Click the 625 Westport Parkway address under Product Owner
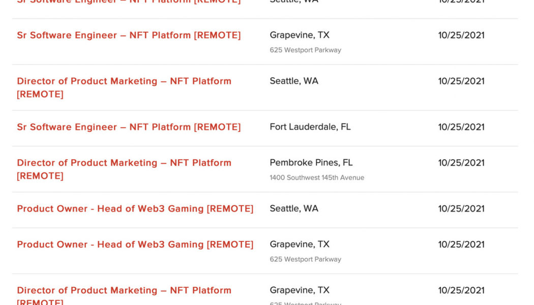Viewport: 534px width, 305px height. (305, 259)
